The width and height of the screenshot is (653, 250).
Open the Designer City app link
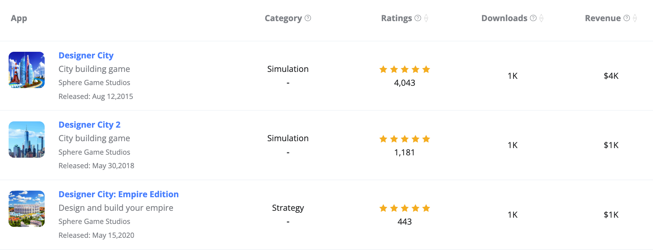pyautogui.click(x=86, y=55)
